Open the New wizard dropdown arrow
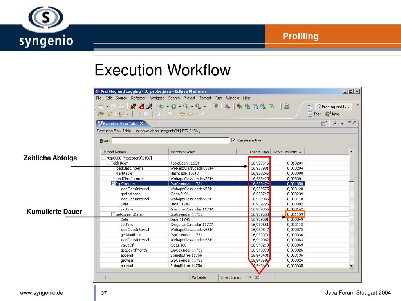Viewport: 401px width, 301px height. point(107,107)
